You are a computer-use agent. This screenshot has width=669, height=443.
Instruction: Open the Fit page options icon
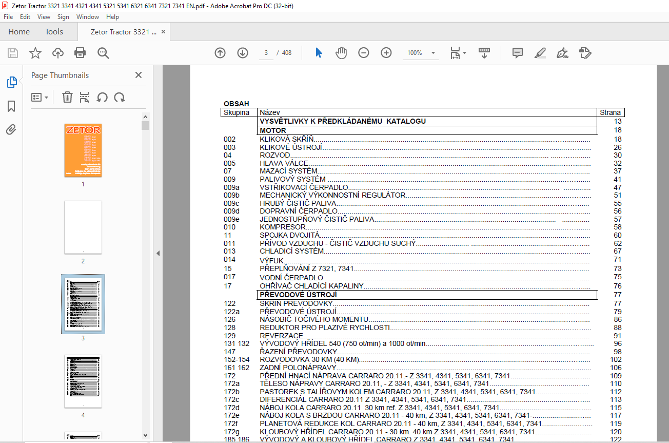click(x=458, y=53)
